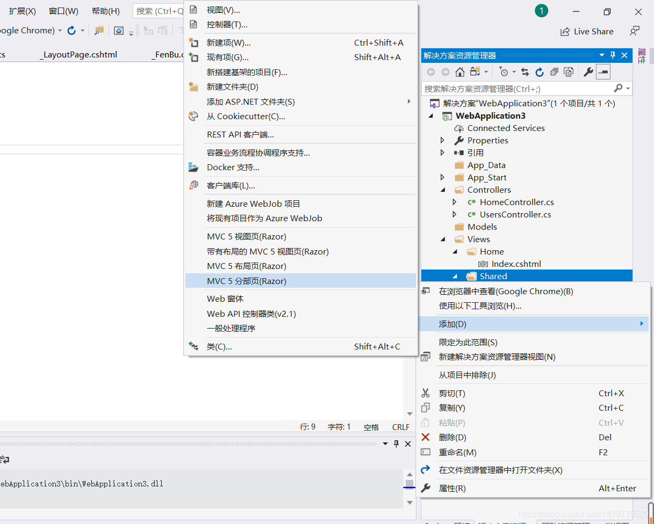Choose 复制(Y) in the context menu
Image resolution: width=654 pixels, height=524 pixels.
click(x=532, y=408)
